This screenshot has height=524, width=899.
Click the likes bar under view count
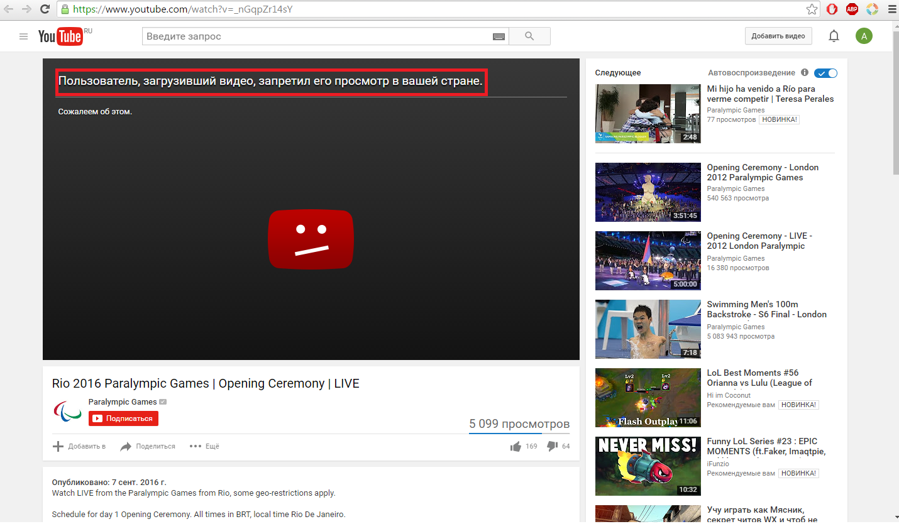click(x=519, y=434)
